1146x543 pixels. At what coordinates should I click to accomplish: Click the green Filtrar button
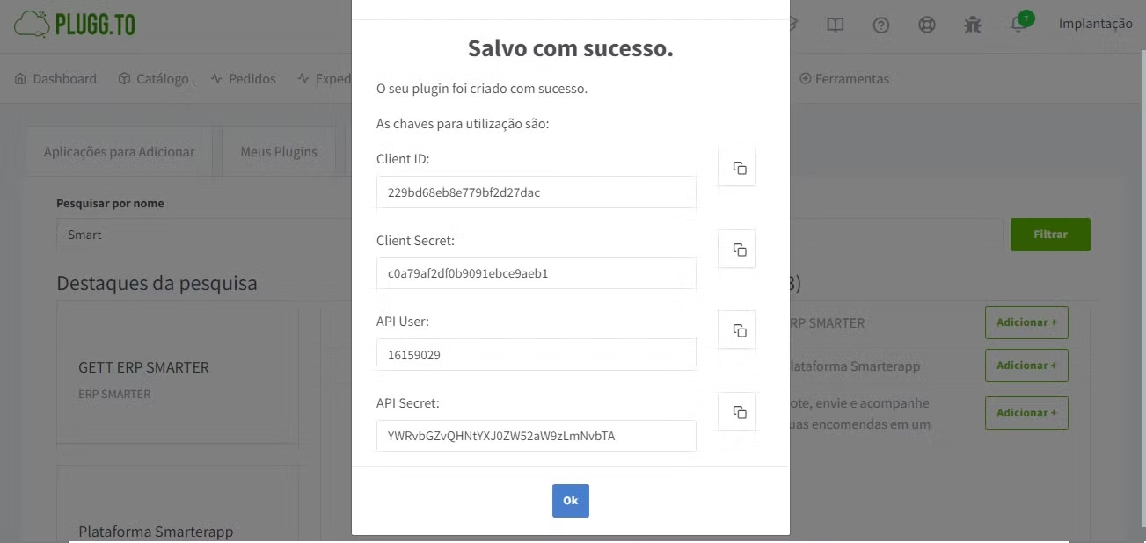[x=1050, y=235]
